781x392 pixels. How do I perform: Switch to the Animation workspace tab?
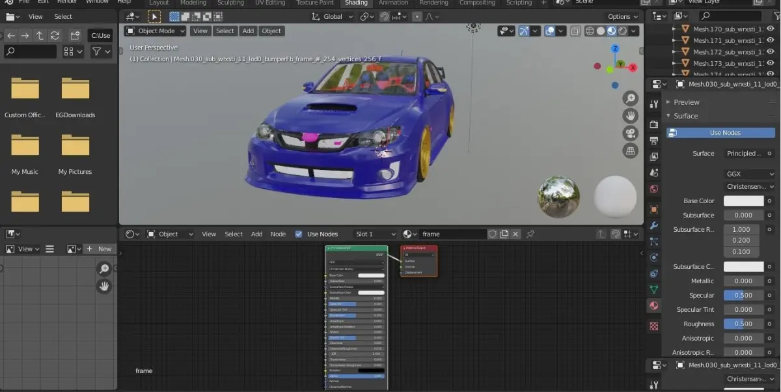point(394,3)
